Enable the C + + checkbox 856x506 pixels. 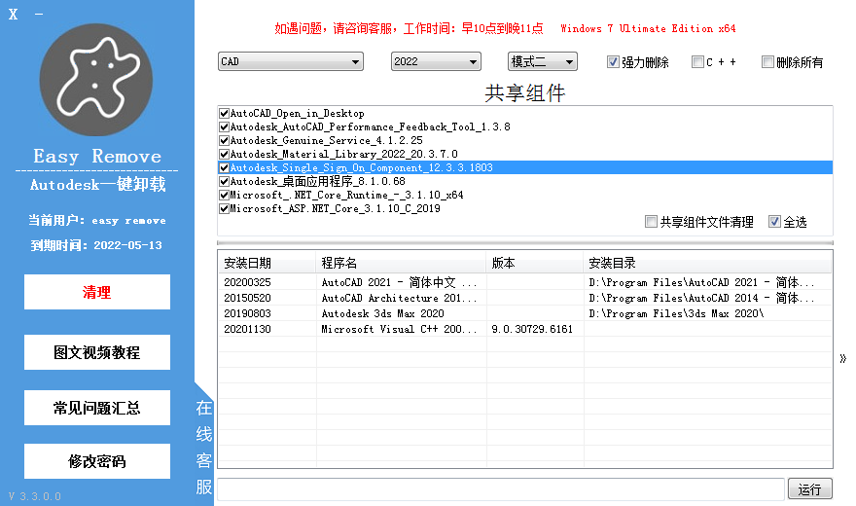click(x=697, y=61)
